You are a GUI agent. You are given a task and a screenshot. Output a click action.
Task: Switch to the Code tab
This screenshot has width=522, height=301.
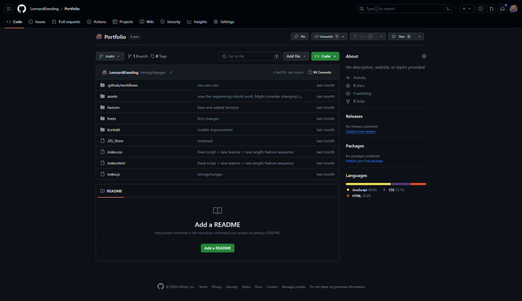pyautogui.click(x=14, y=21)
